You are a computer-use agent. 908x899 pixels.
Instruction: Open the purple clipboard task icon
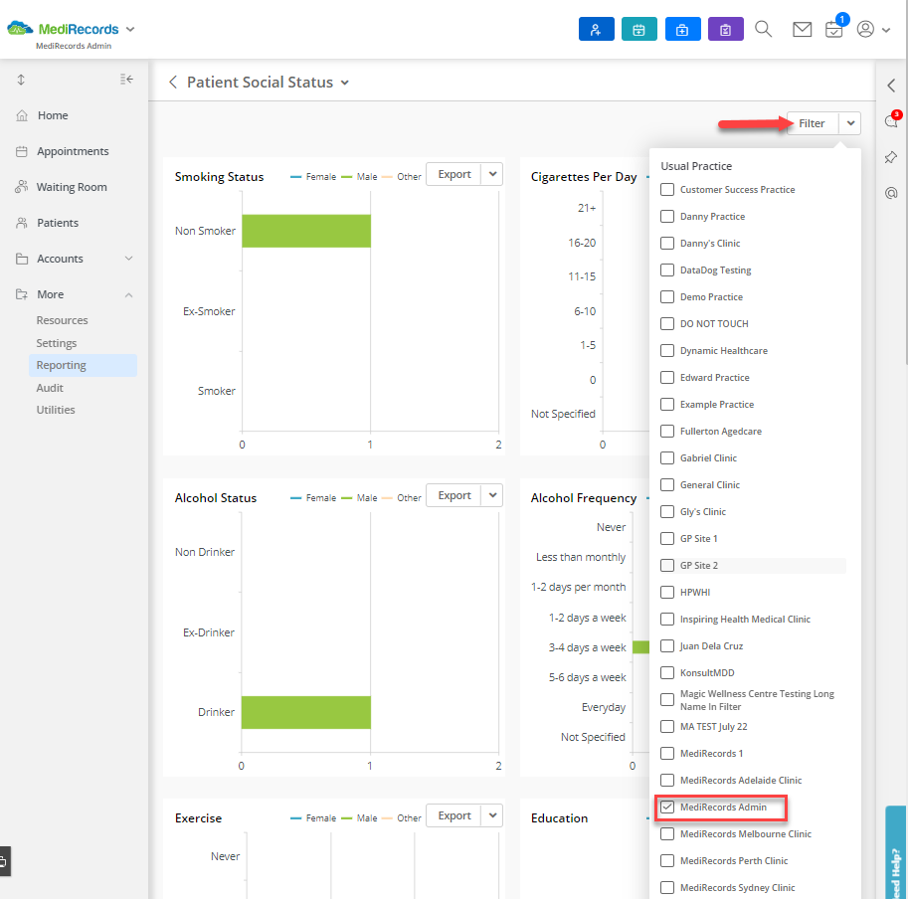coord(726,29)
